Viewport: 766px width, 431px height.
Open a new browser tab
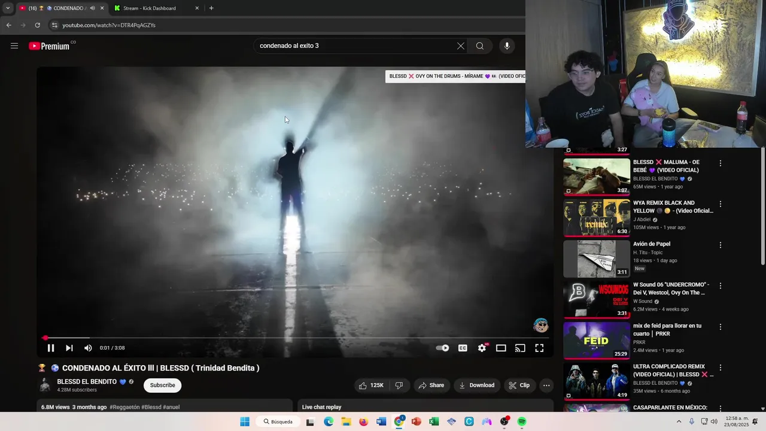[x=211, y=8]
